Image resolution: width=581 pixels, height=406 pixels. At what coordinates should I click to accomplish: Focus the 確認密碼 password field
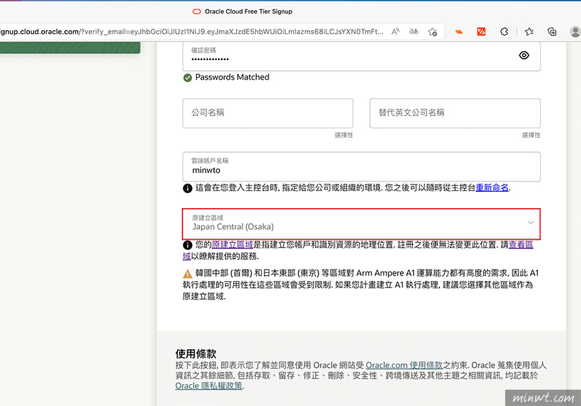click(362, 55)
